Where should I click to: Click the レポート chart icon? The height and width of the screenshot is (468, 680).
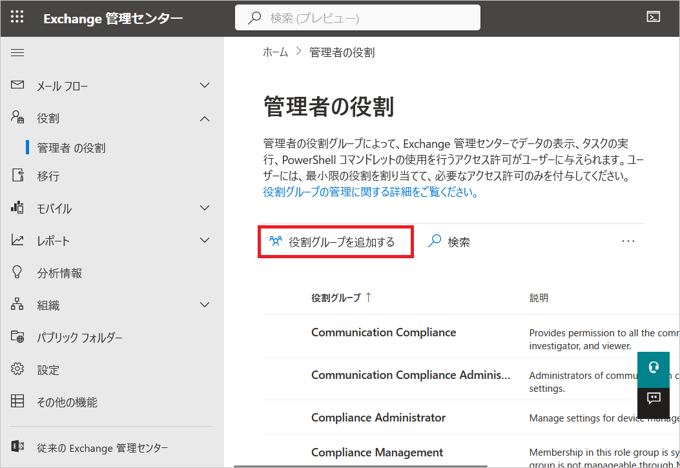17,239
